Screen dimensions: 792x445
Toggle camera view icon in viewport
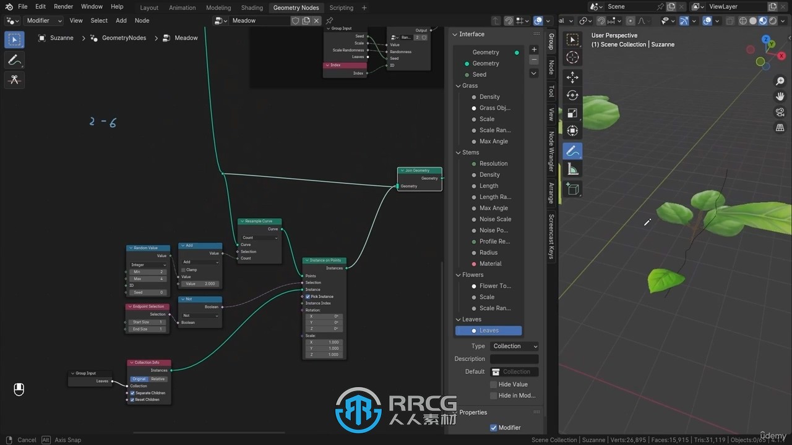(x=780, y=112)
